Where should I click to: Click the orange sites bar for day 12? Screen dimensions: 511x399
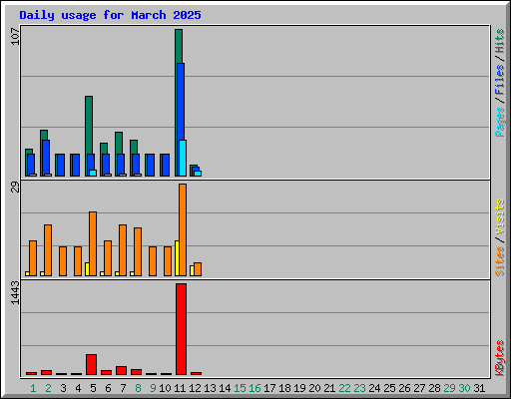tap(198, 269)
